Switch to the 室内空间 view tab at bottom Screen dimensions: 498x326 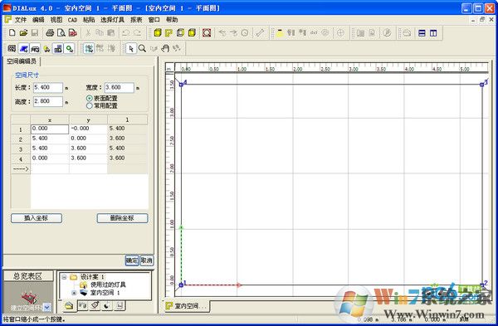pos(188,306)
